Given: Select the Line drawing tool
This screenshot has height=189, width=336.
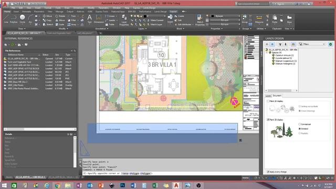Looking at the screenshot, I should tap(6, 19).
